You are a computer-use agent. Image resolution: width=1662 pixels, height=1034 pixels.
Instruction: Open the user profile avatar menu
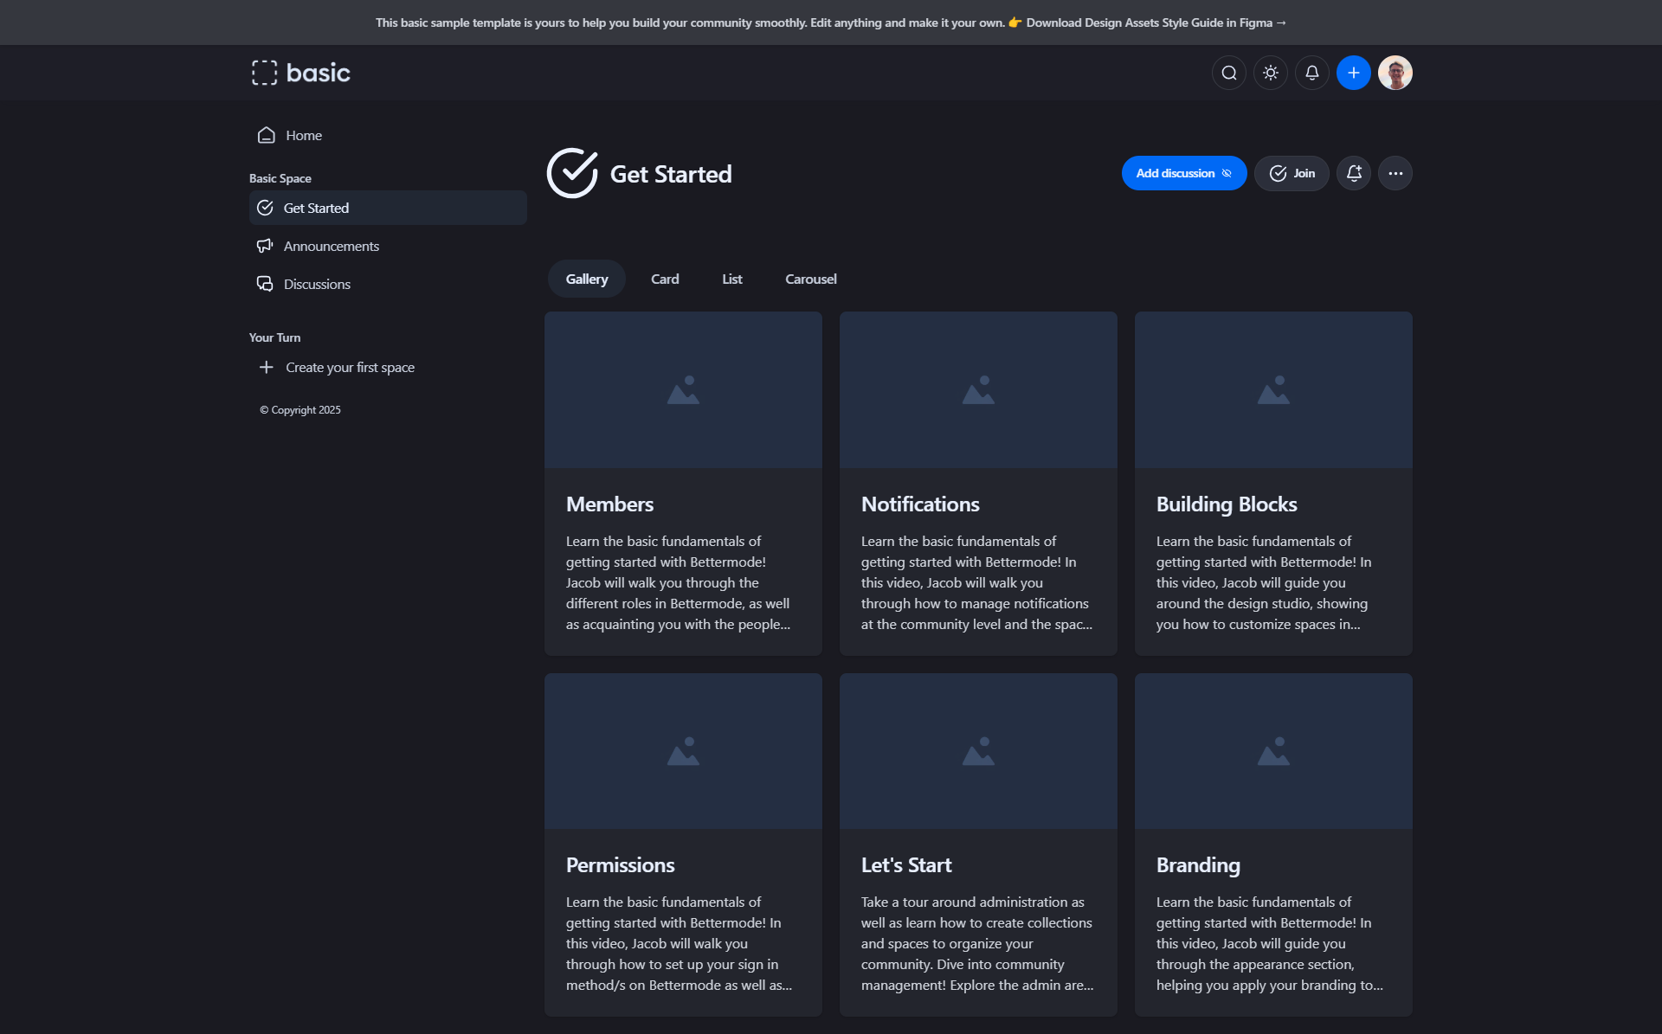[1395, 73]
